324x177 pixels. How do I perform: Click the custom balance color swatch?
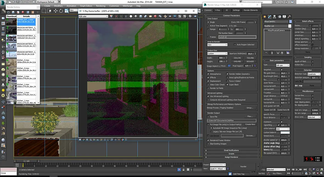coord(285,132)
